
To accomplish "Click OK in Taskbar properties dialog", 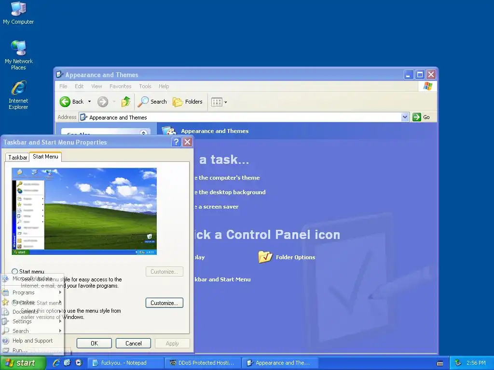I will 94,343.
